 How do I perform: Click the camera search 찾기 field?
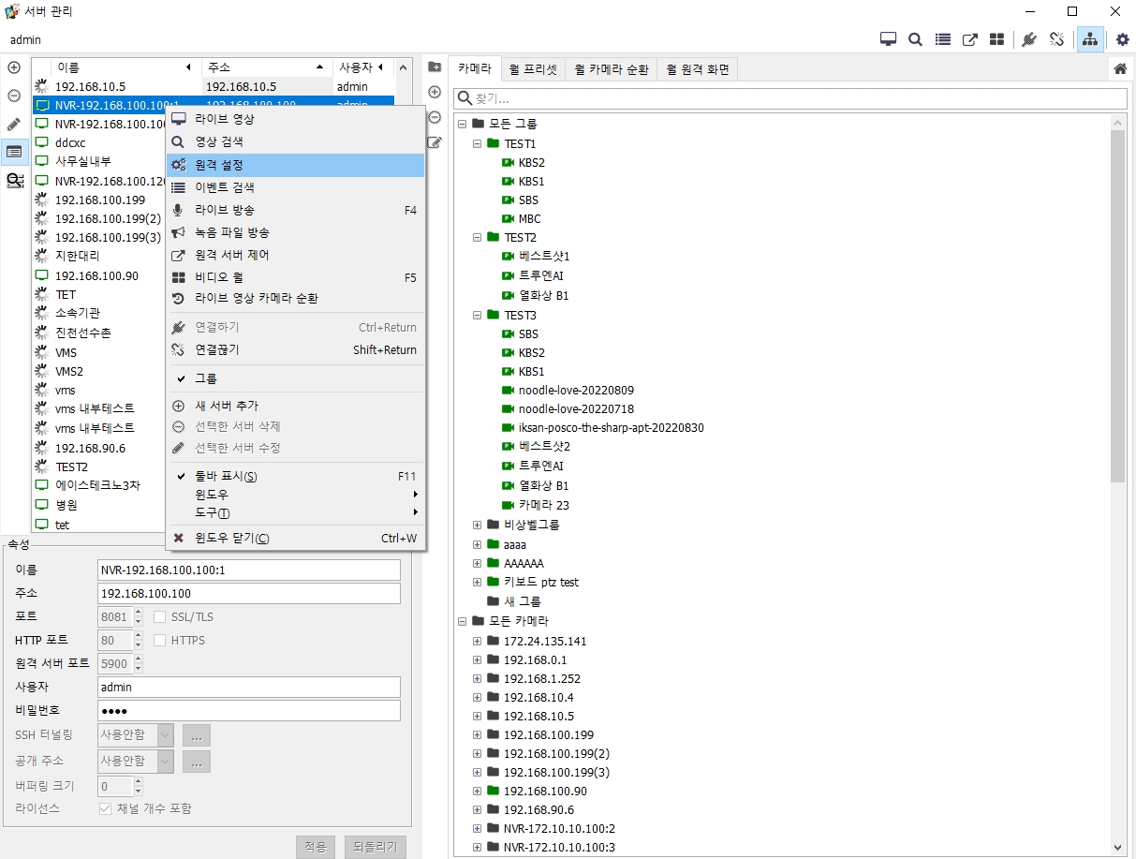790,98
